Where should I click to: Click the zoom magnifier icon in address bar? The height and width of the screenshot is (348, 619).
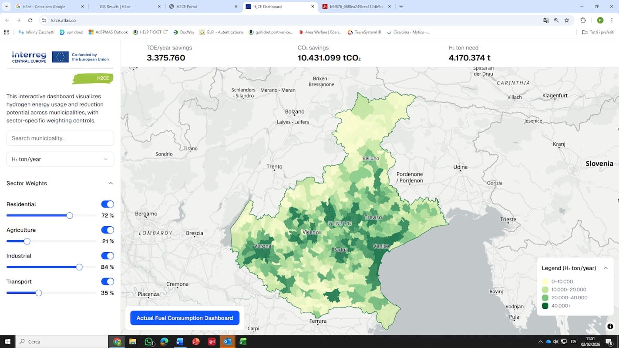click(556, 20)
